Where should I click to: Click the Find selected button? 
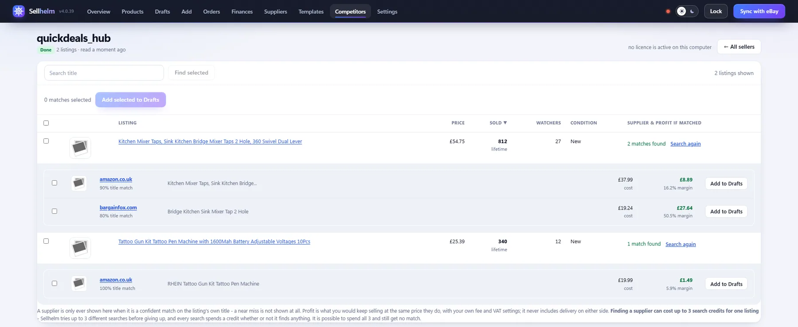[192, 73]
